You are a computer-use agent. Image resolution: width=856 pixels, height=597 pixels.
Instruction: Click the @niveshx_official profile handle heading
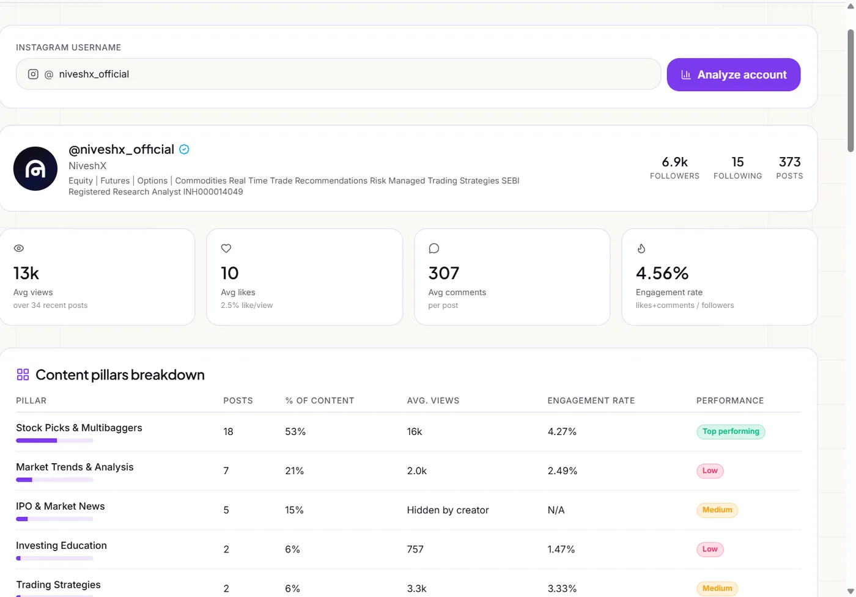[x=121, y=149]
